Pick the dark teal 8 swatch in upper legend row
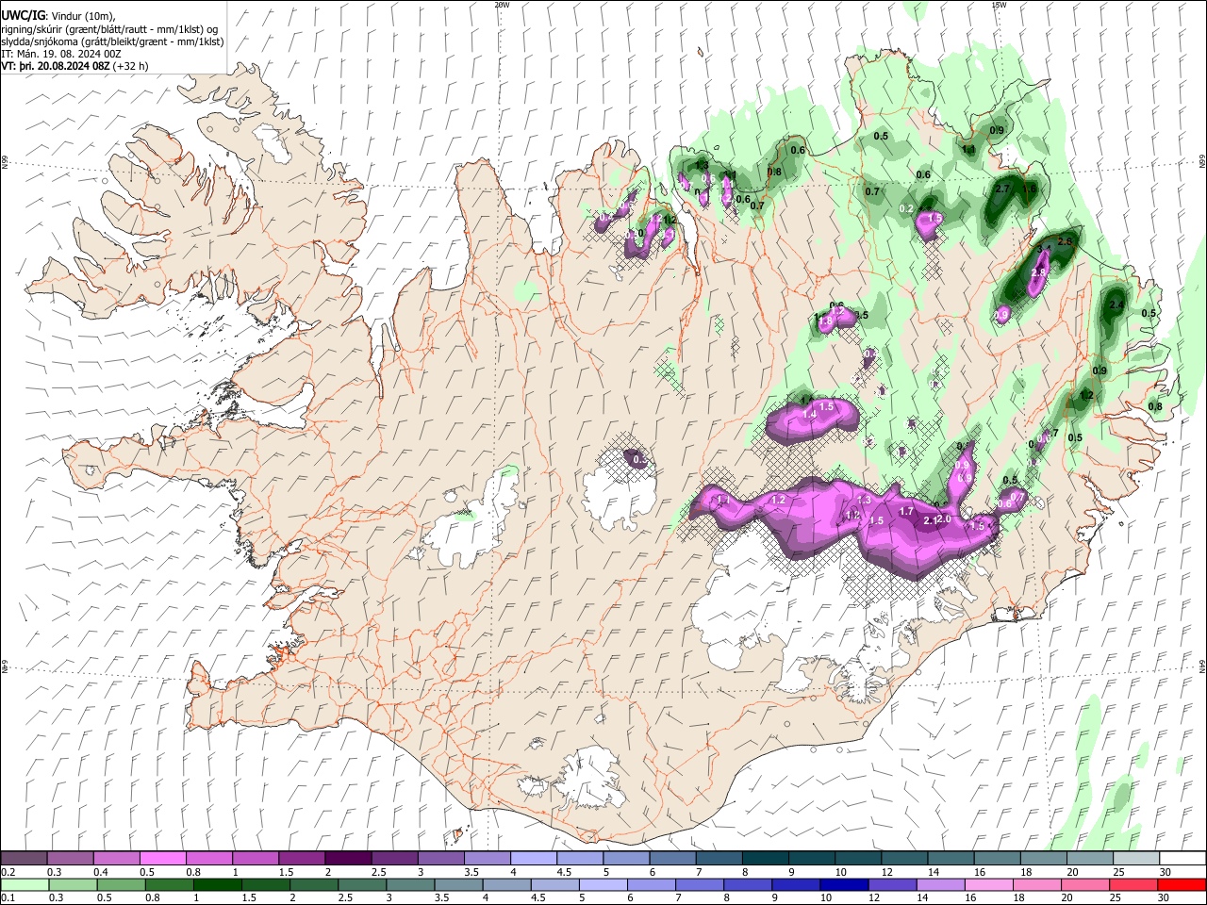Viewport: 1207px width, 905px height. (x=766, y=858)
